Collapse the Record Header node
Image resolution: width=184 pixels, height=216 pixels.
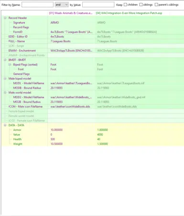tap(5, 18)
